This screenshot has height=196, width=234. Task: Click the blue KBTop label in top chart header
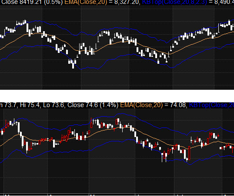[174, 2]
